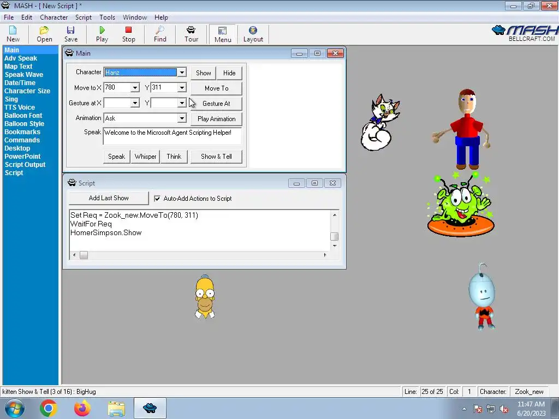The width and height of the screenshot is (559, 419).
Task: Open the File menu
Action: [9, 17]
